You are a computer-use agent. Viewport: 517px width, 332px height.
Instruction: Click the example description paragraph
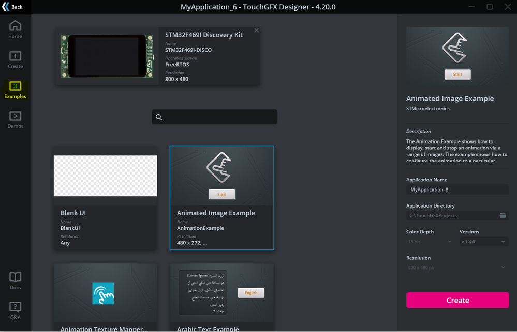tap(456, 151)
